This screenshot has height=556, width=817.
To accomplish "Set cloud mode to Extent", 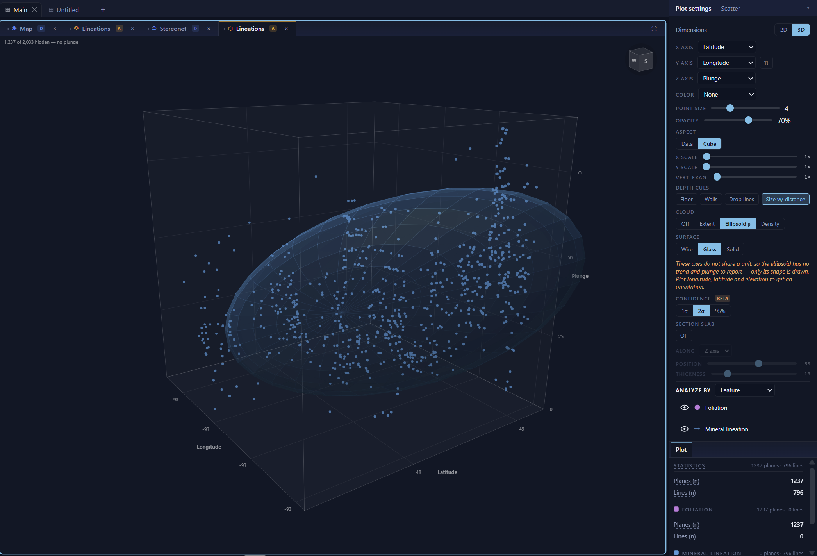I will (707, 224).
